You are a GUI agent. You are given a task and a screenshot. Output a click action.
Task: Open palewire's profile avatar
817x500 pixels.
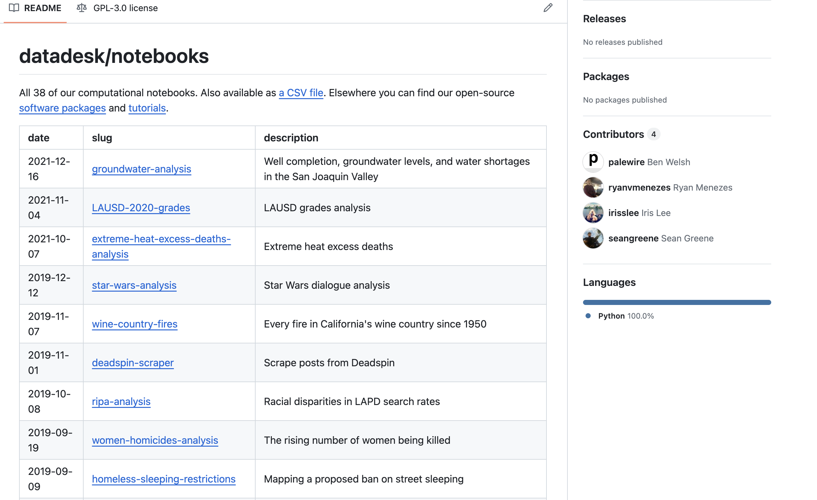(593, 161)
